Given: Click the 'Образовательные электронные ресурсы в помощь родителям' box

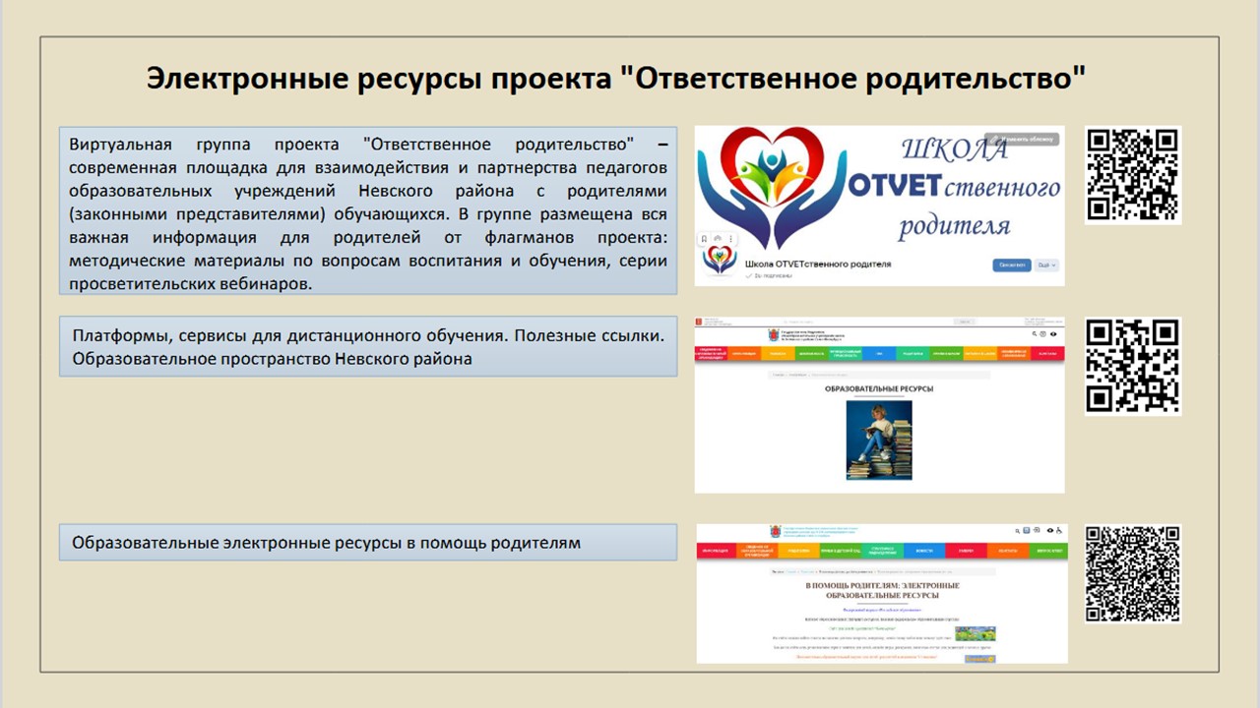Looking at the screenshot, I should [x=367, y=543].
